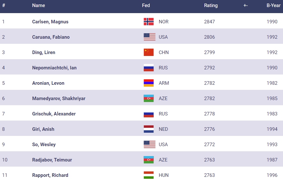
Task: Click the Russian flag in Nepomniachtchi's row
Action: (x=149, y=68)
